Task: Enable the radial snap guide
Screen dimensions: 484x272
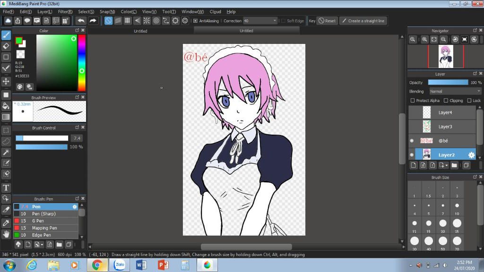Action: coord(147,21)
